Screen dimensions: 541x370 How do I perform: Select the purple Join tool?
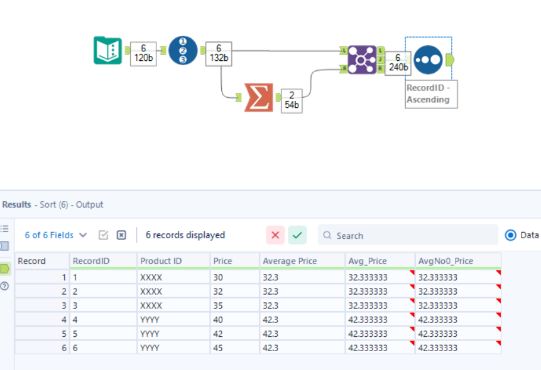361,60
